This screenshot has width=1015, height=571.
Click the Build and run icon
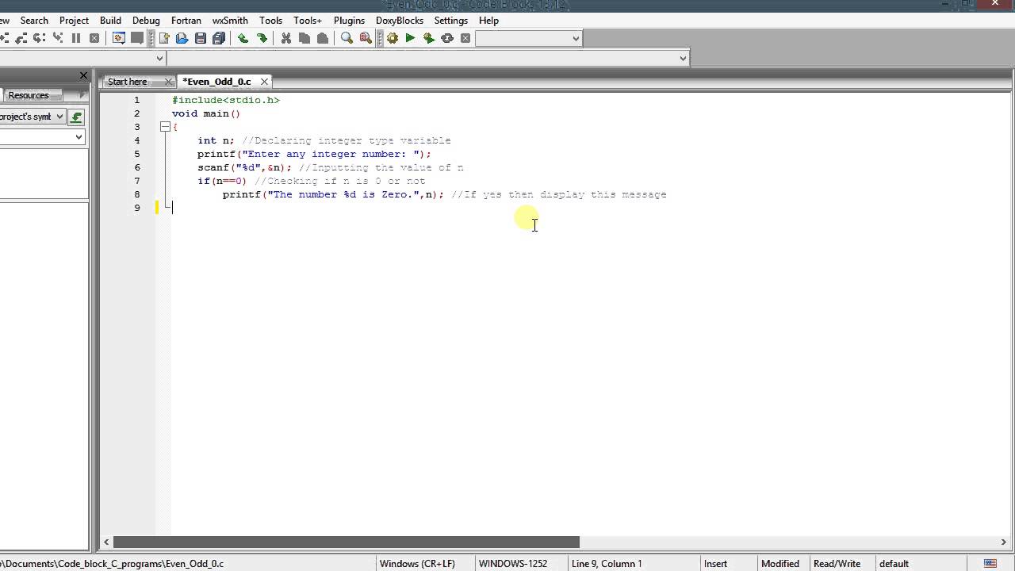pyautogui.click(x=429, y=38)
